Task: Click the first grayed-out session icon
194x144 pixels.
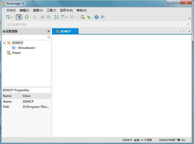Action: pyautogui.click(x=43, y=17)
